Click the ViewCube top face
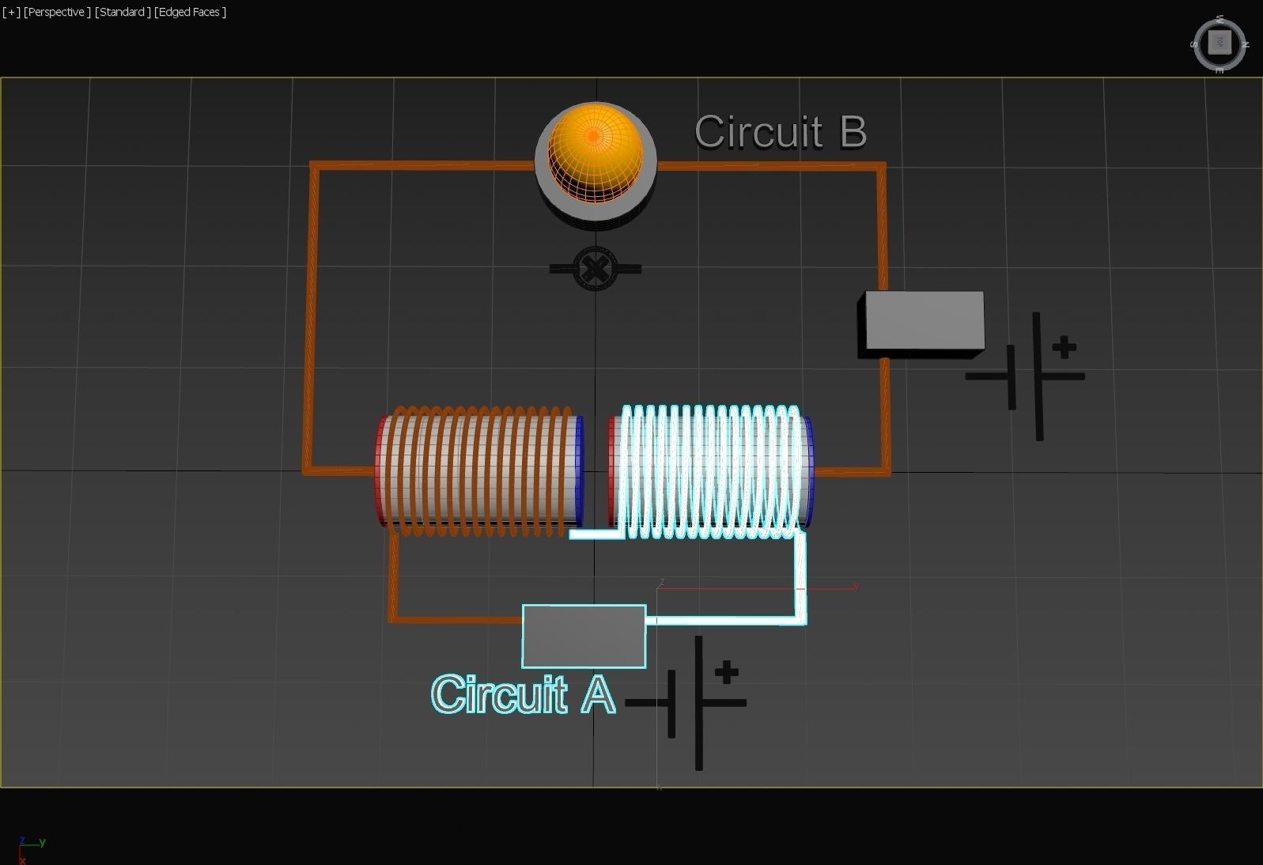Viewport: 1263px width, 865px height. [1220, 42]
